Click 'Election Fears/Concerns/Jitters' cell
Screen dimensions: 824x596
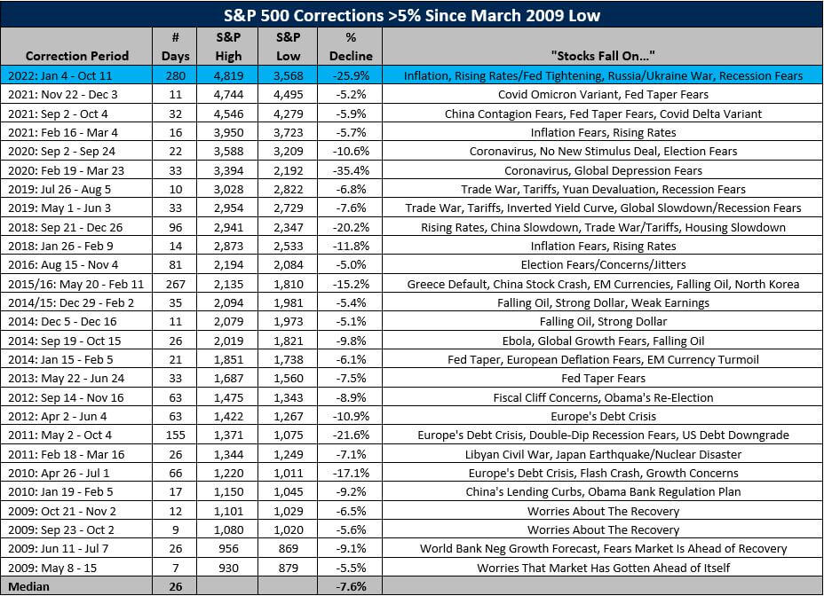point(603,264)
